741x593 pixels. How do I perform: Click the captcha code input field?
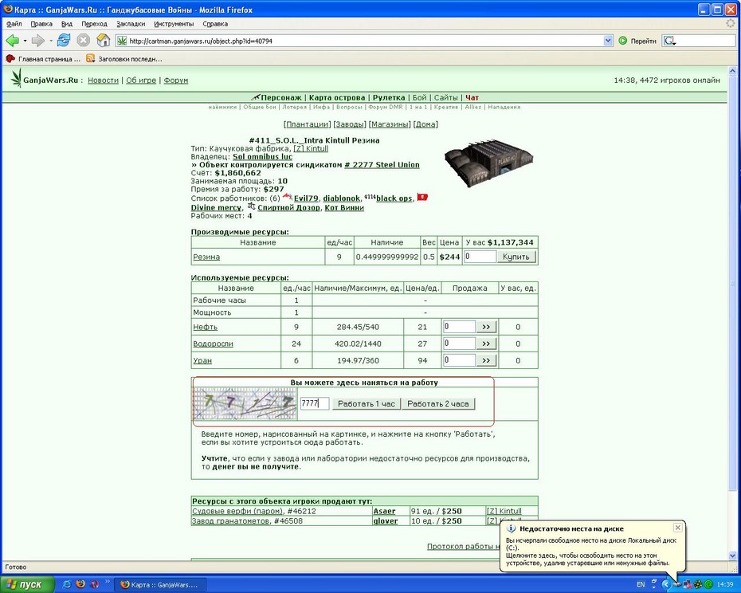click(x=315, y=403)
